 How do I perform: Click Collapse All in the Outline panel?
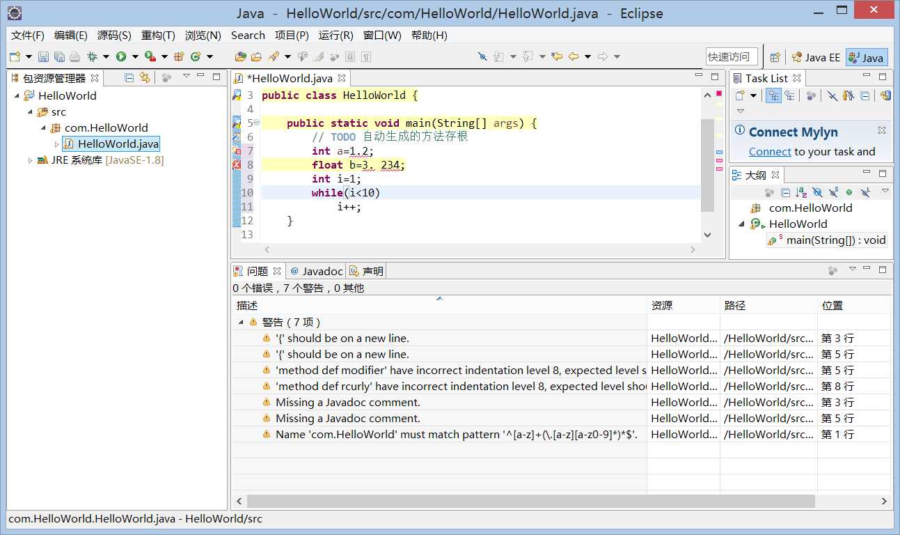pos(785,192)
